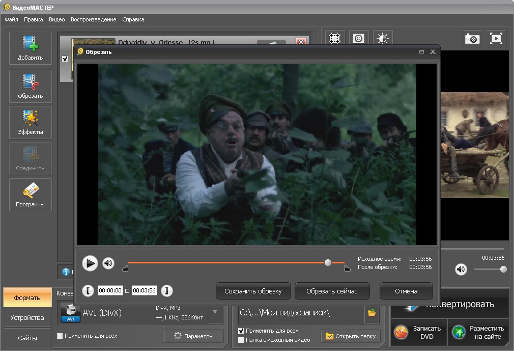Enable Папка с исходным видео checkbox
The width and height of the screenshot is (514, 351).
pos(241,340)
